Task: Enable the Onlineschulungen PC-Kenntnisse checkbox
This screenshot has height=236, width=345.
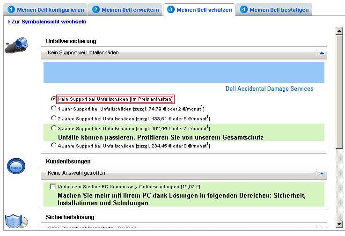Action: pos(53,186)
